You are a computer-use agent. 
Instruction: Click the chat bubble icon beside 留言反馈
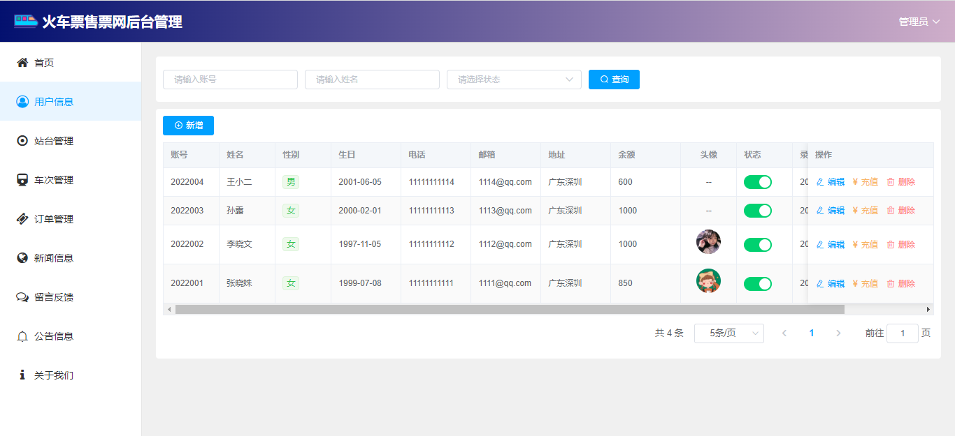(22, 297)
